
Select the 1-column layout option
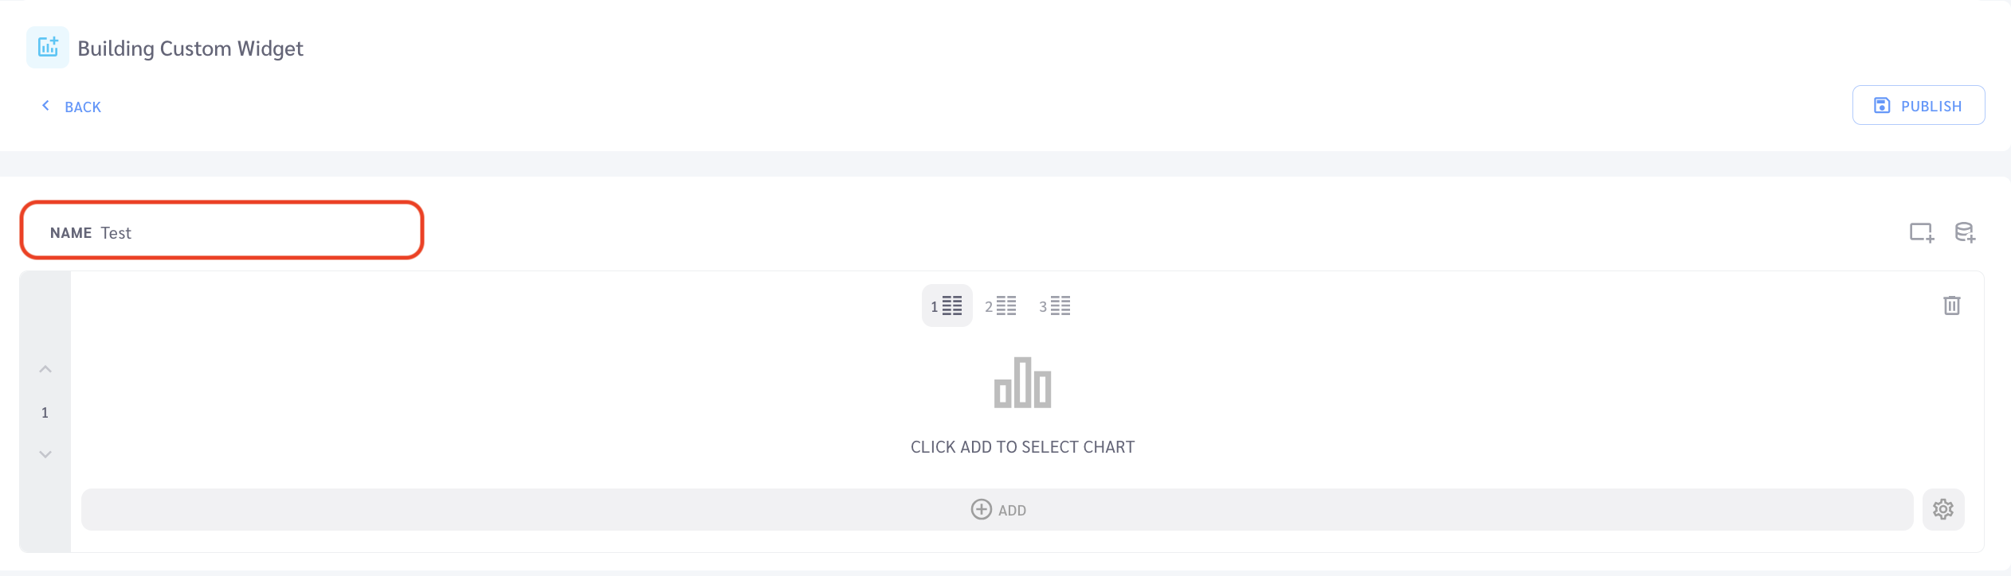click(947, 306)
